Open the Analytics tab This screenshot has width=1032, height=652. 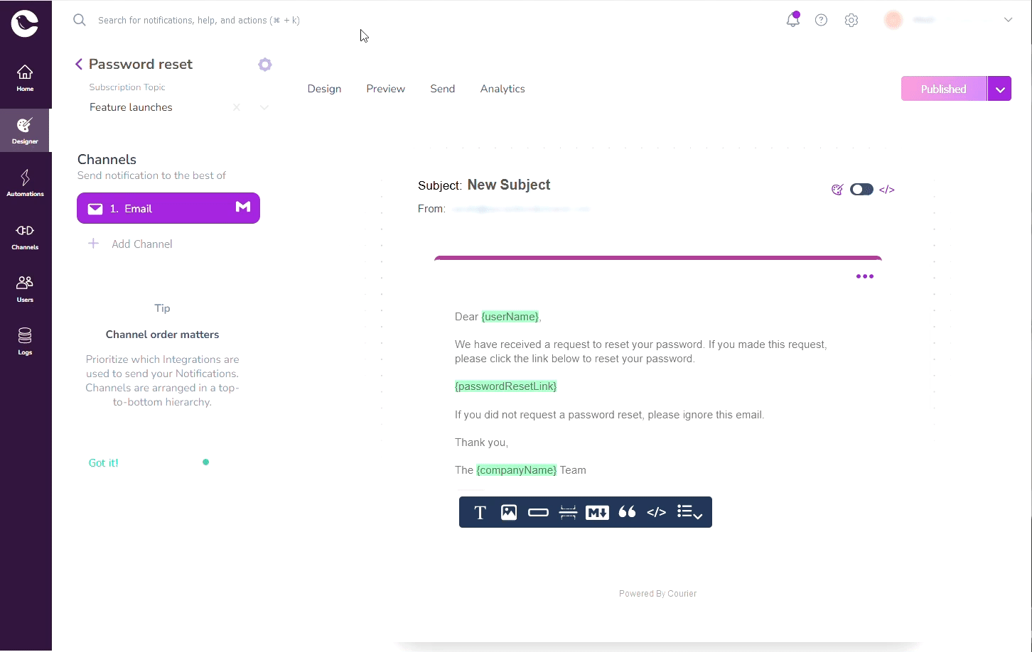(x=502, y=88)
